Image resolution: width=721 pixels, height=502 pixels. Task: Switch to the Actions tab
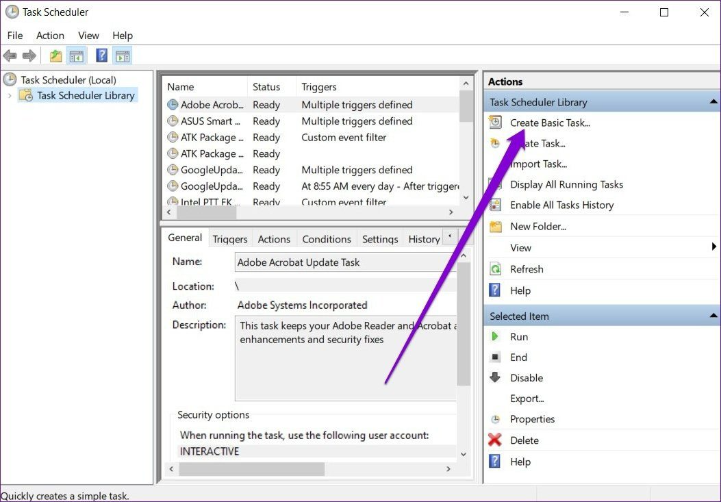pyautogui.click(x=274, y=239)
